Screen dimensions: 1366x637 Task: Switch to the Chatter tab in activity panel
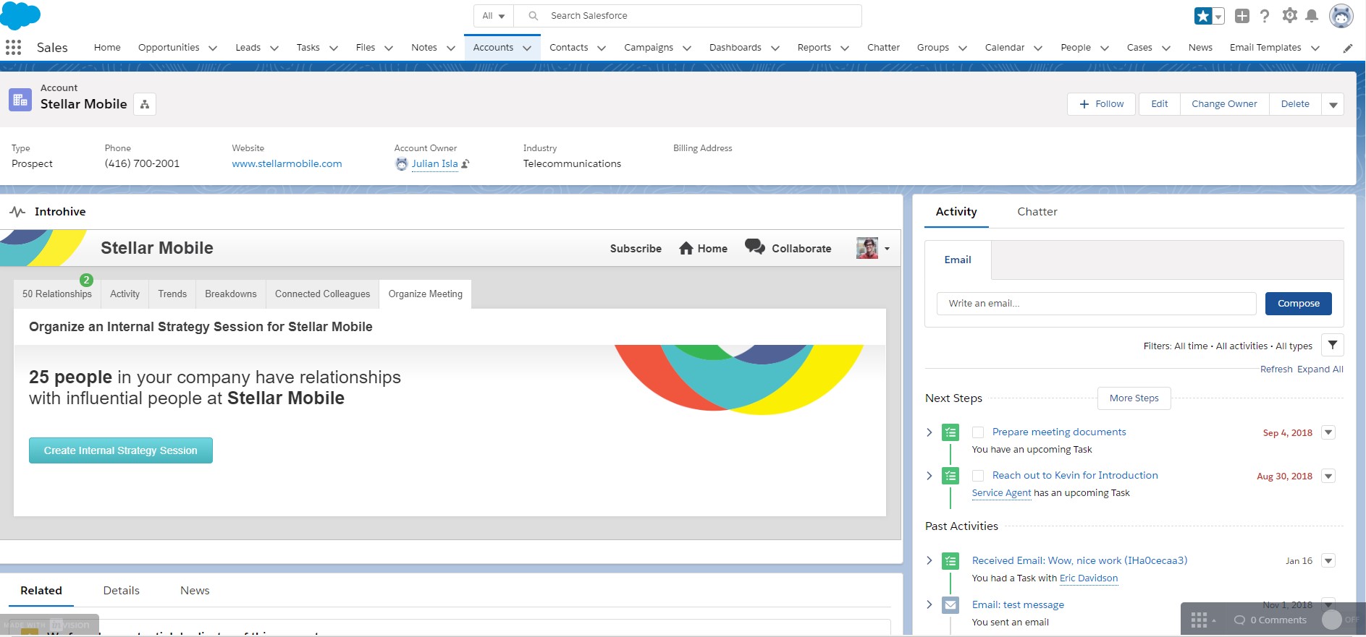click(1037, 212)
